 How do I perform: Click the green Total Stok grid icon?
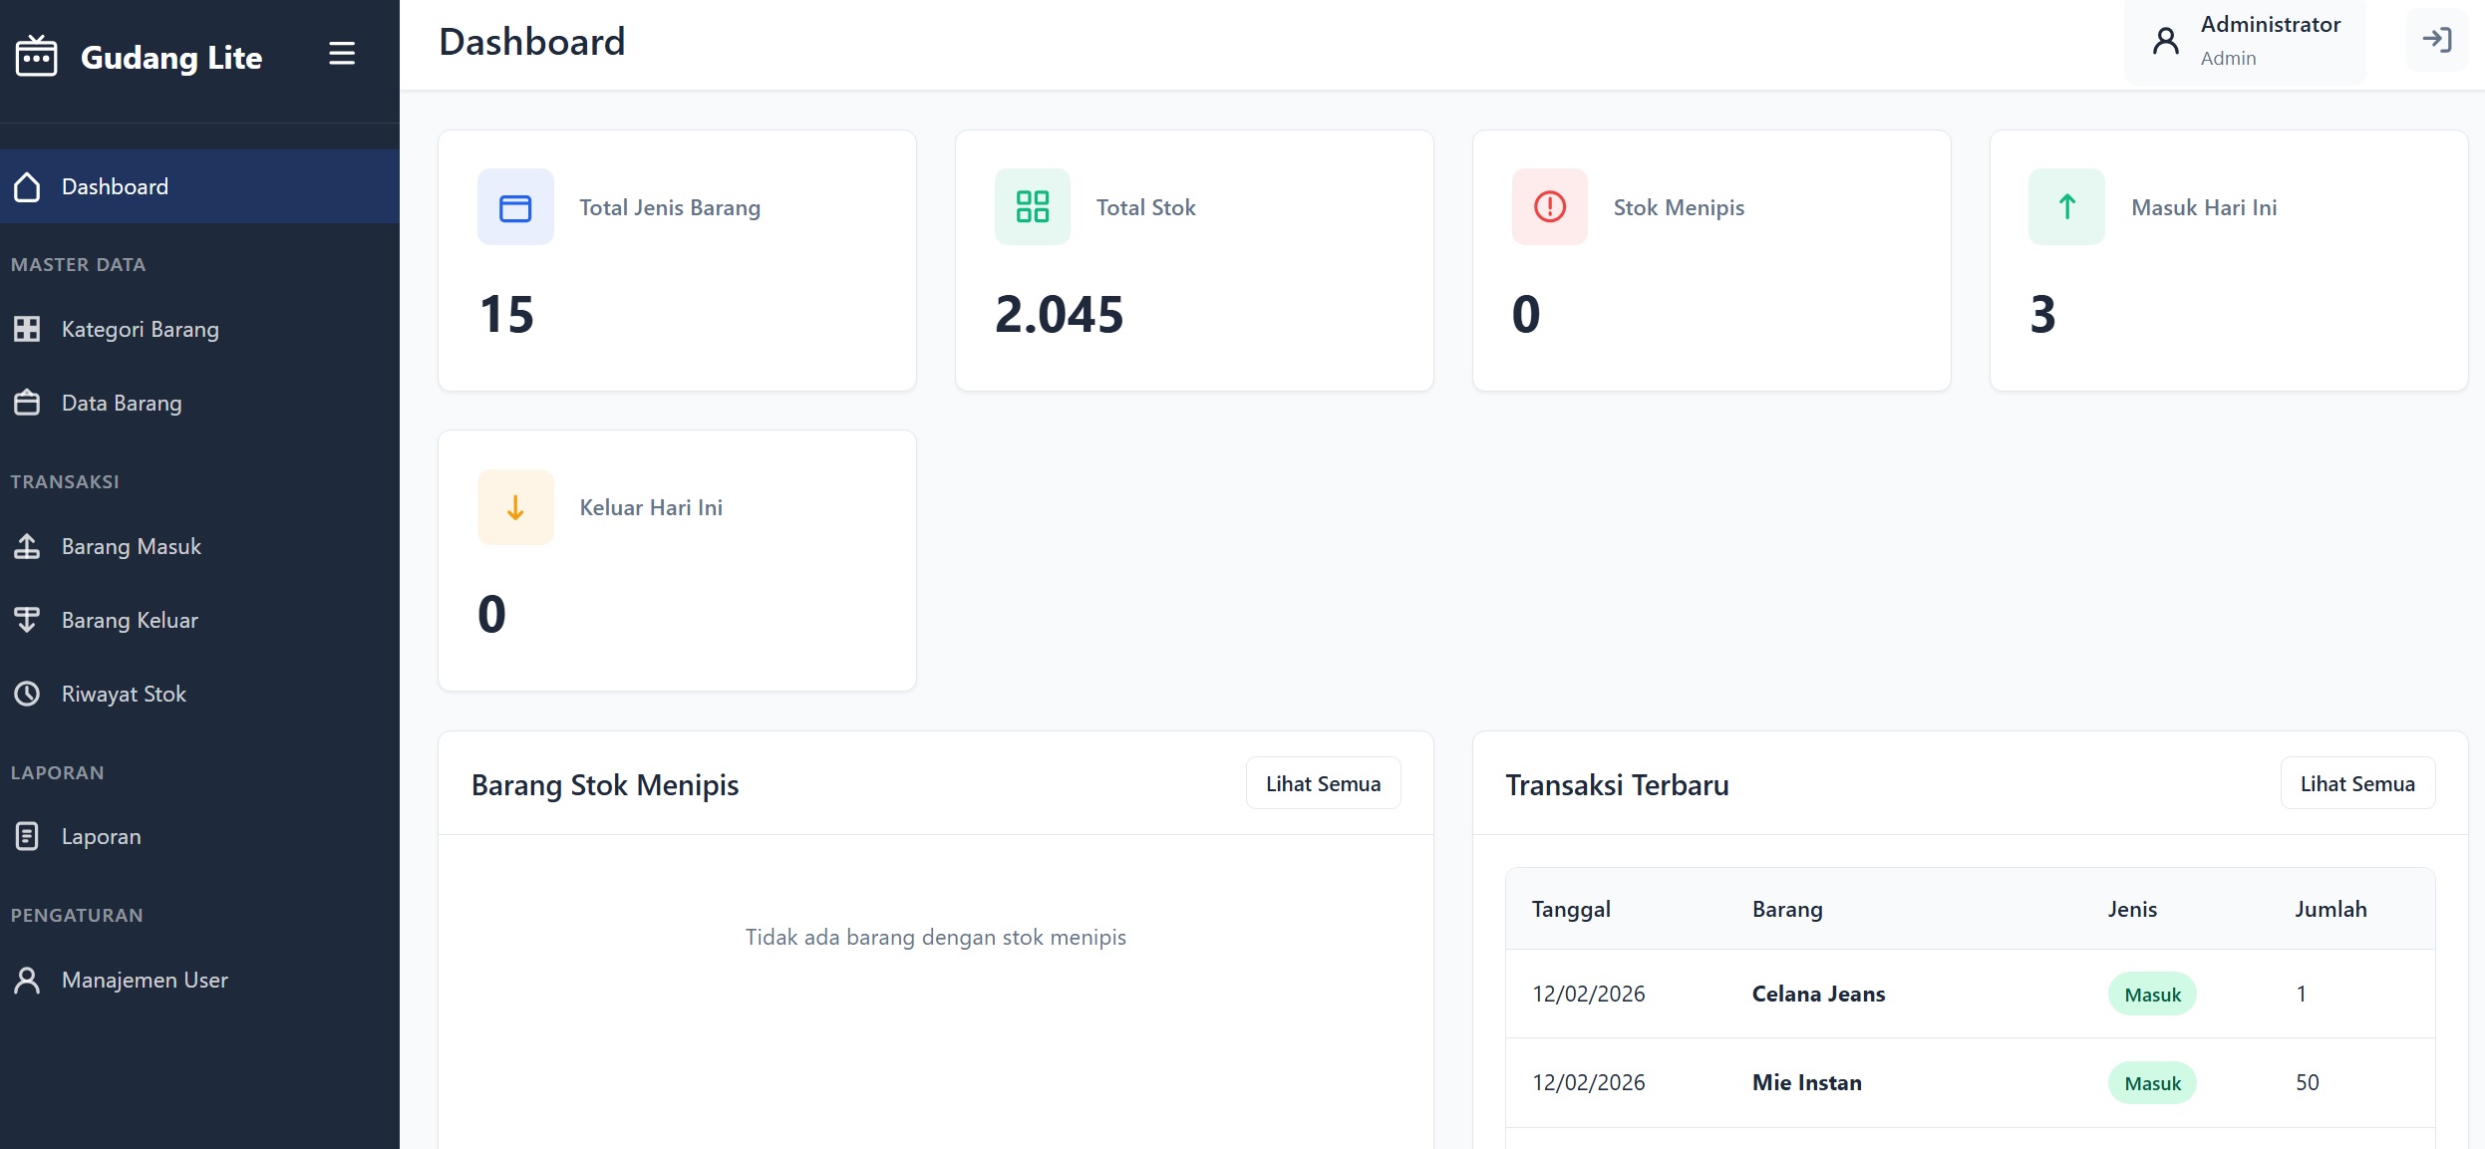click(1032, 207)
